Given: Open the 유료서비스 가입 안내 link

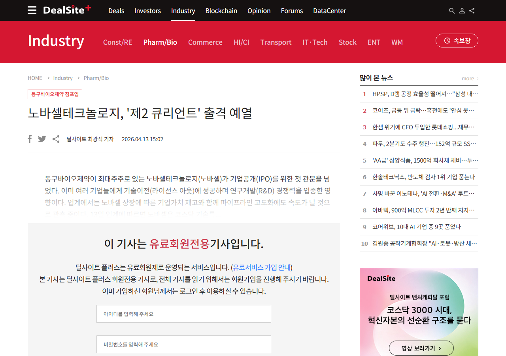Looking at the screenshot, I should 262,267.
